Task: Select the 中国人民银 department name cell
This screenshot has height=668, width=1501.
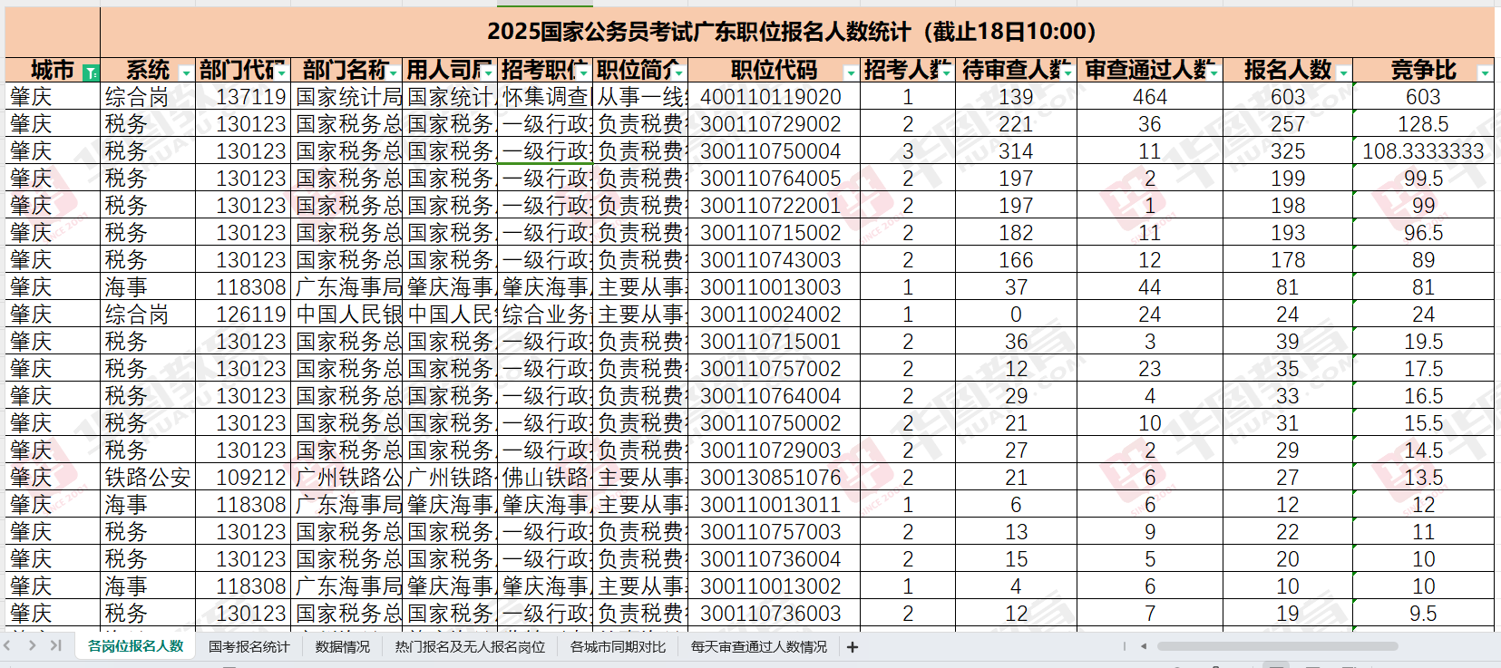Action: (347, 315)
